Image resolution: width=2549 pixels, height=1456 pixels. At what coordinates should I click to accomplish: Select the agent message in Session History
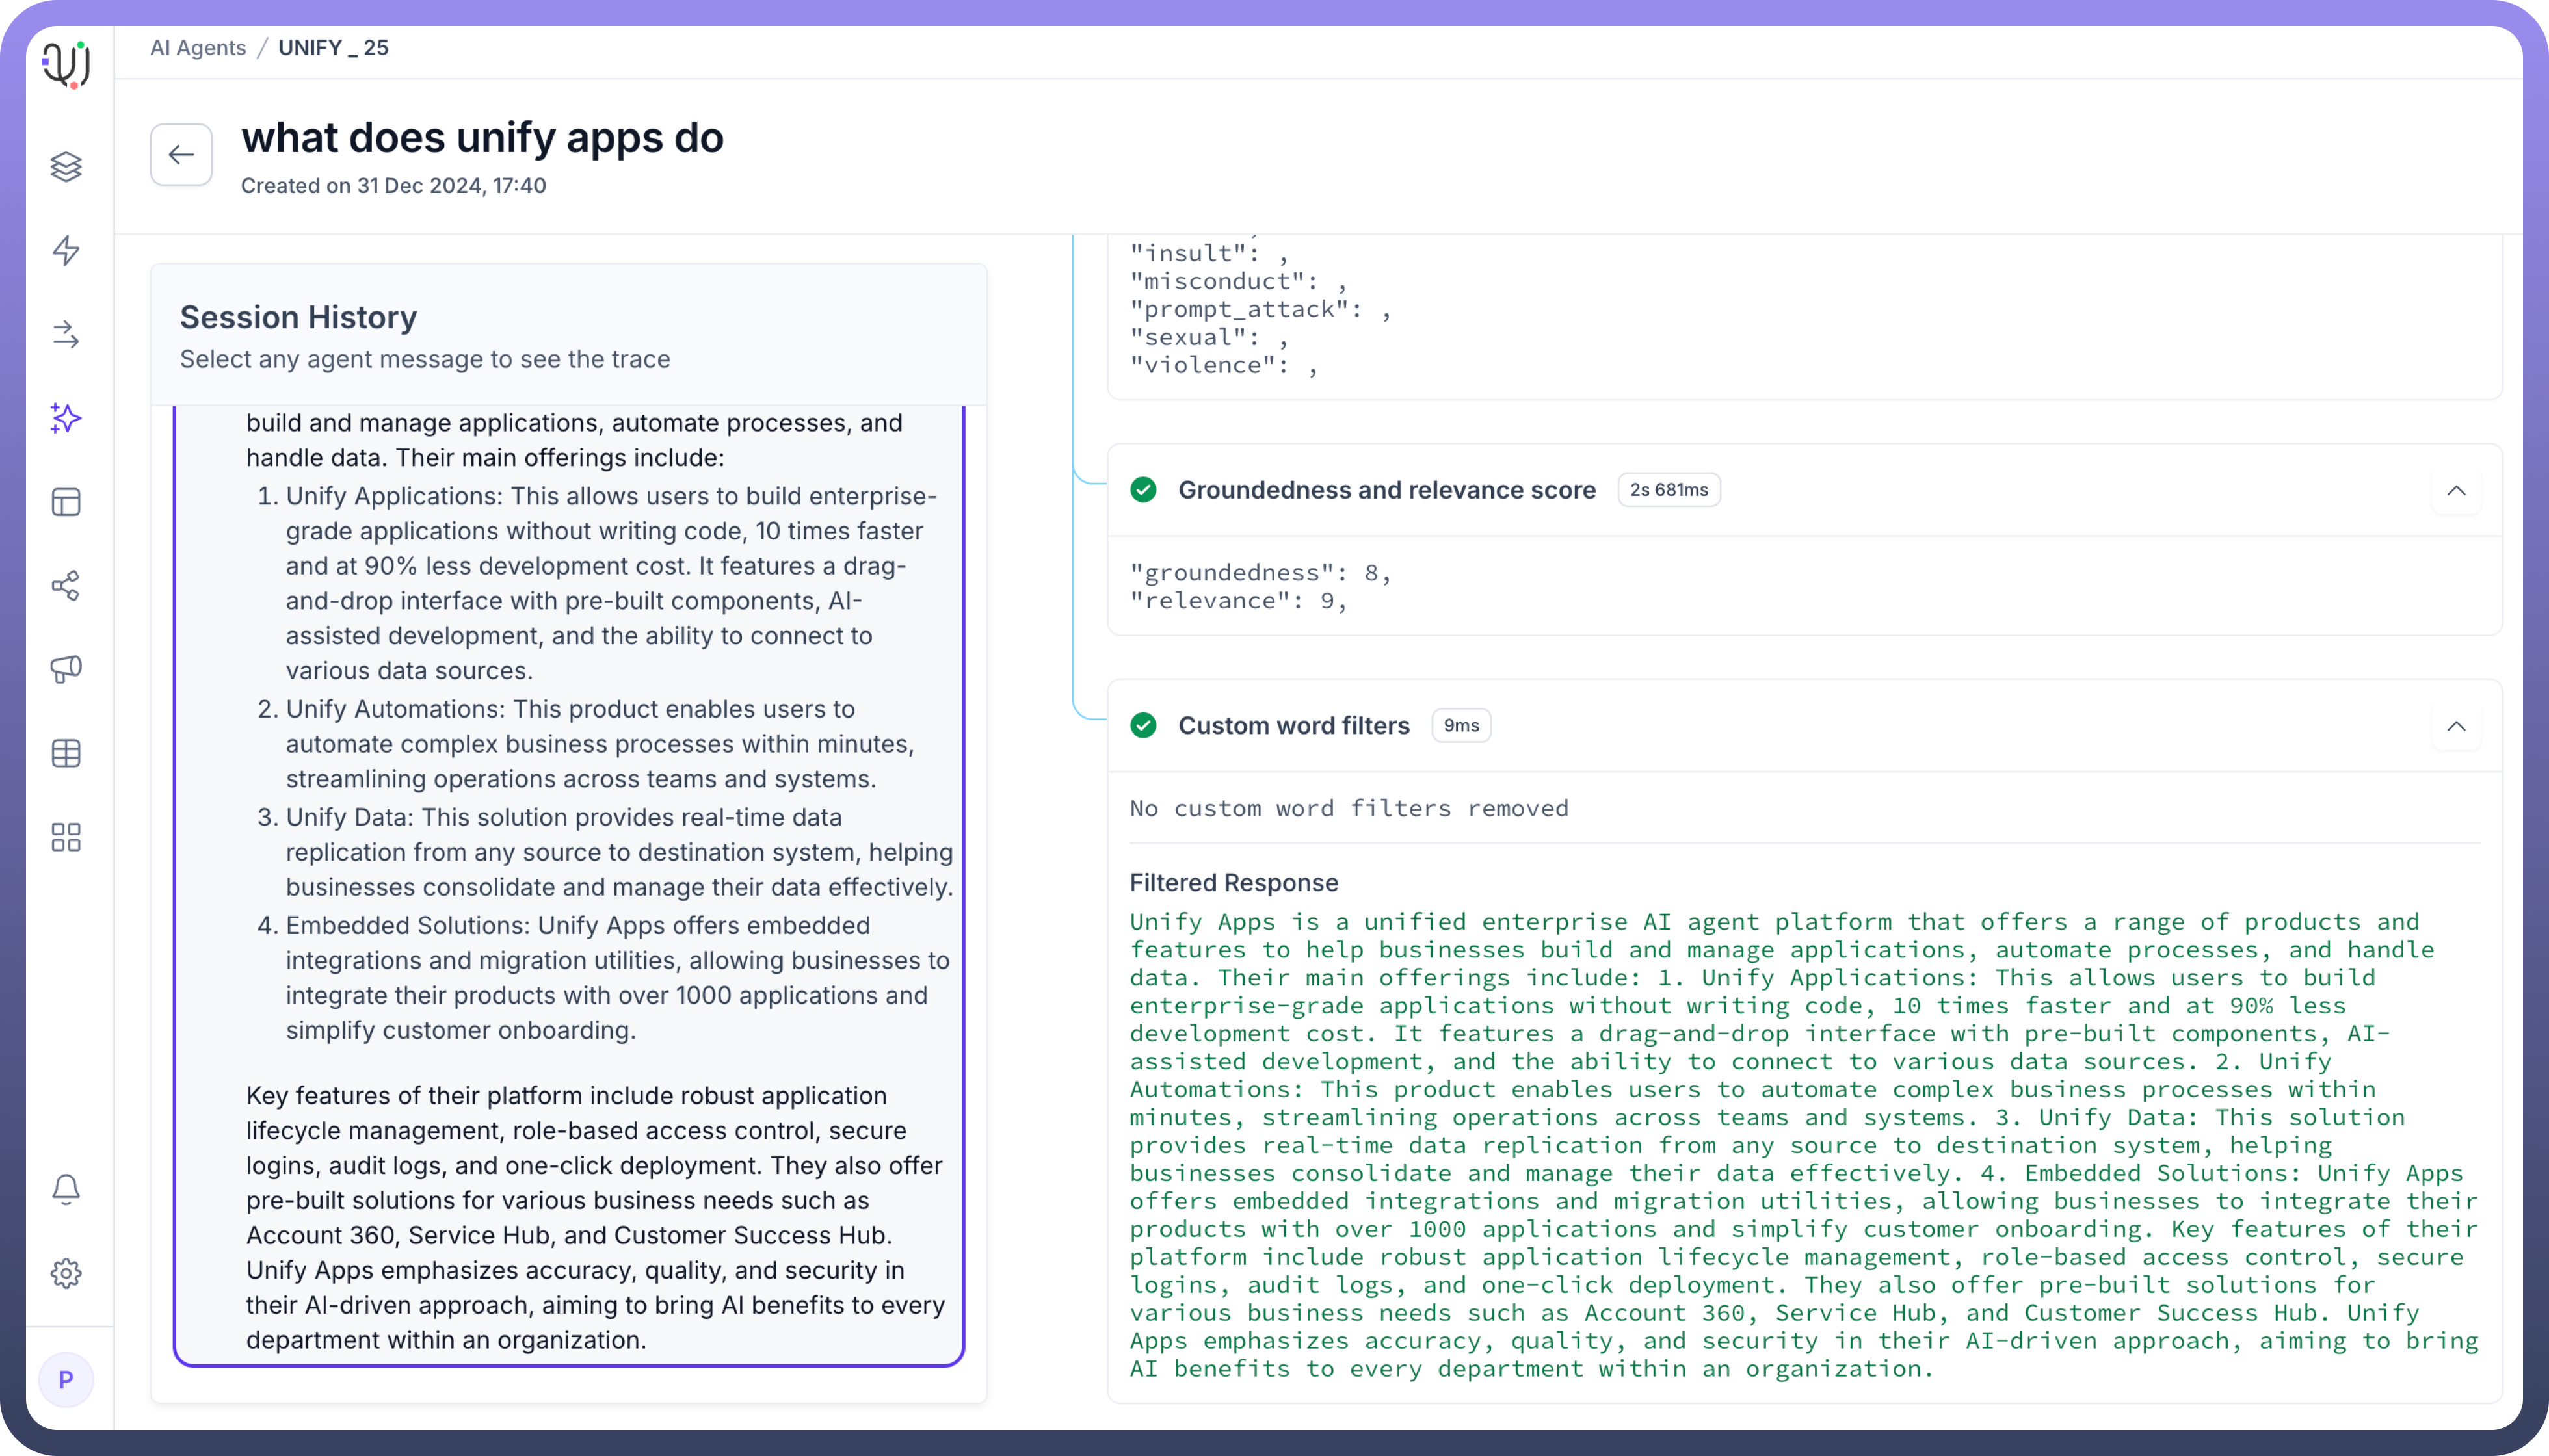[x=568, y=880]
